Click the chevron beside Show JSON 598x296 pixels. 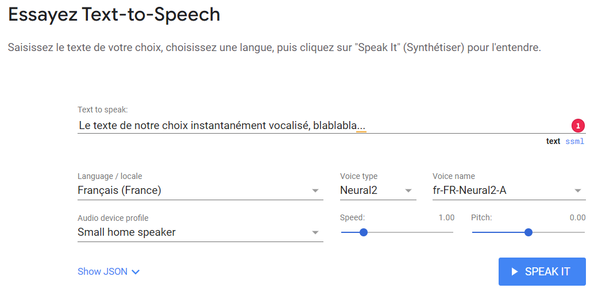click(x=136, y=272)
